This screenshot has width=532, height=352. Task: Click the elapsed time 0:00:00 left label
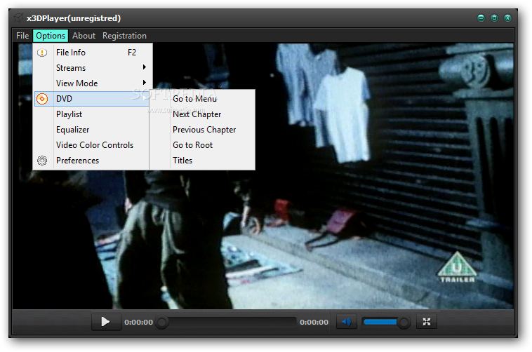[138, 322]
